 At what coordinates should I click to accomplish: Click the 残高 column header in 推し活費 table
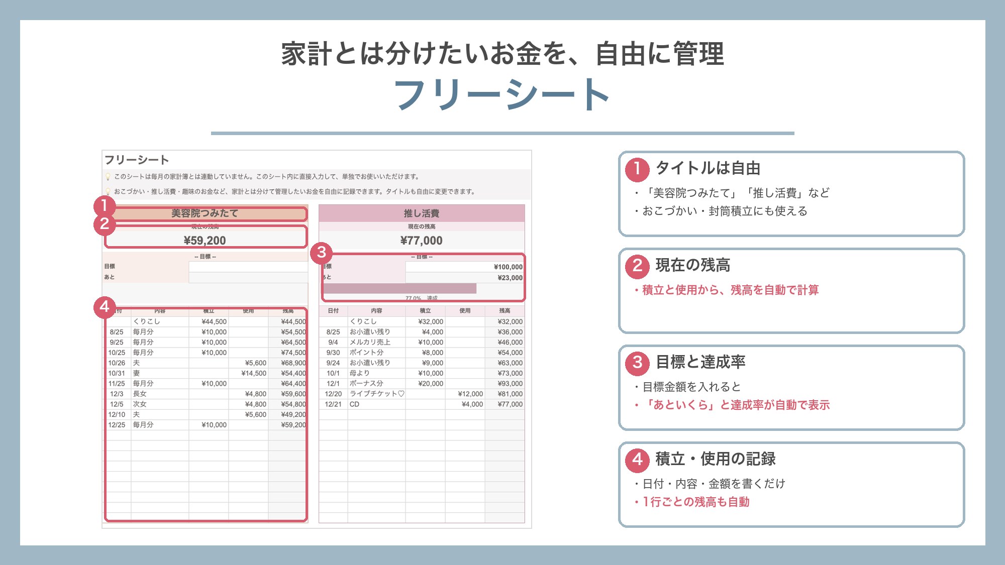(x=505, y=311)
